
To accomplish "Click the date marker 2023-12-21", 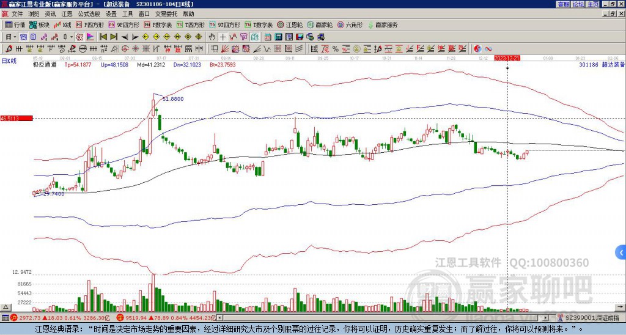I will click(x=507, y=58).
